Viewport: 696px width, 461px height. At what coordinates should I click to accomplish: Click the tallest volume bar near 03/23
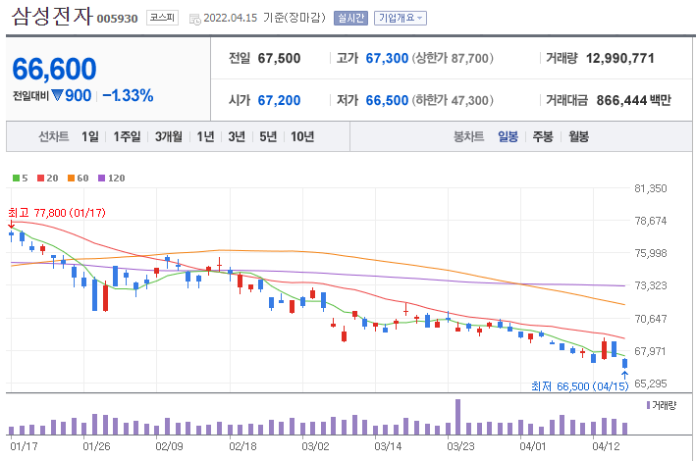tap(458, 417)
